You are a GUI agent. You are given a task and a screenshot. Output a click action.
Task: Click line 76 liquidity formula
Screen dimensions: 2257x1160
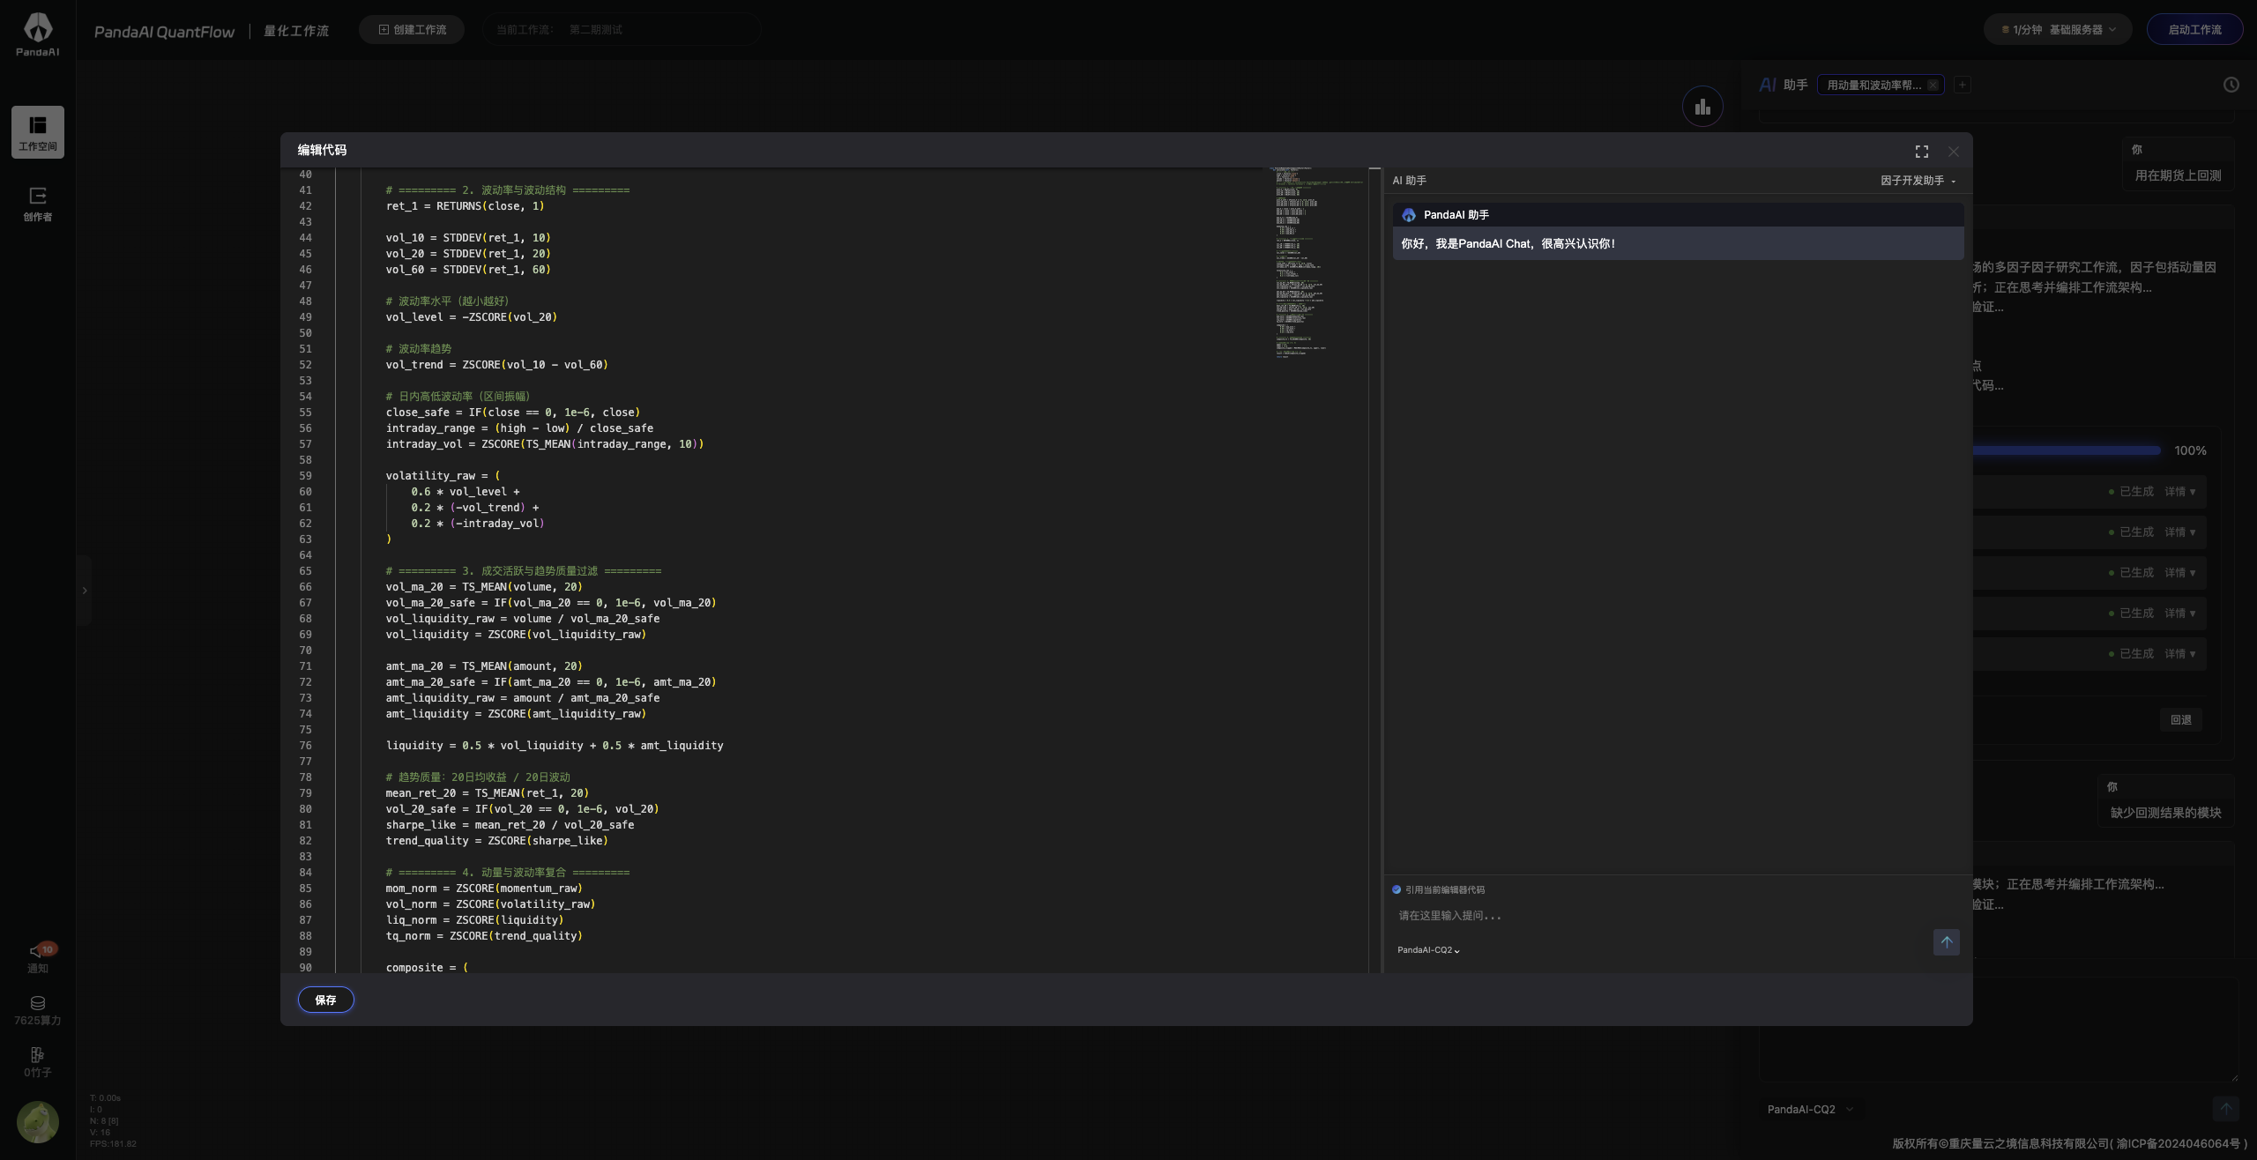555,746
